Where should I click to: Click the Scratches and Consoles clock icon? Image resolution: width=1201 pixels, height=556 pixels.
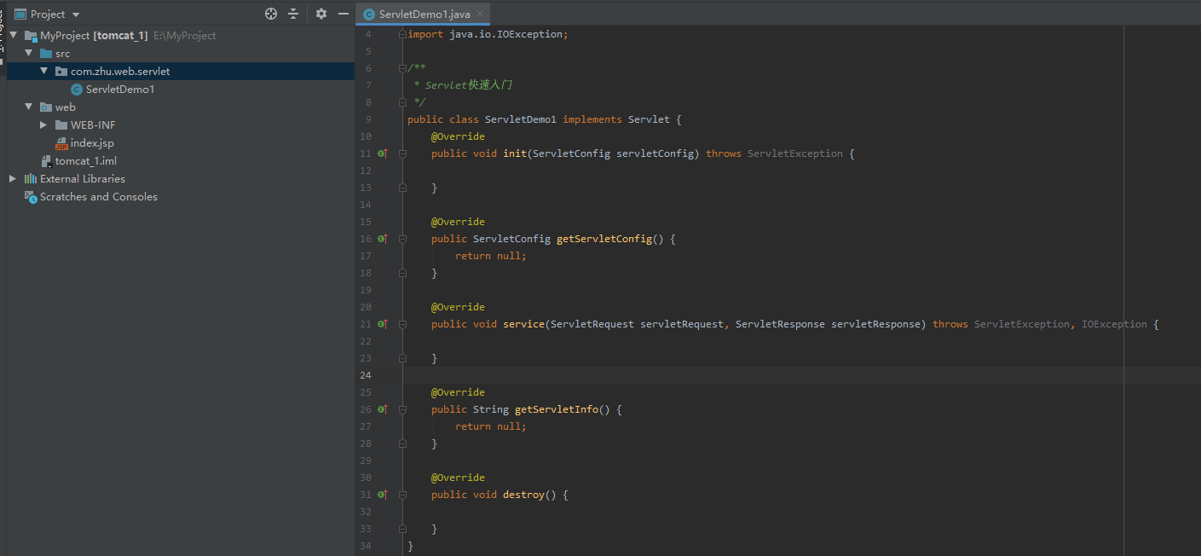point(31,197)
